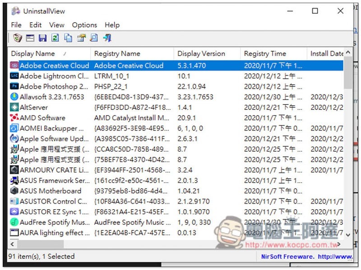The image size is (361, 270).
Task: Click the ASUSTOR EZ Sync row icon
Action: click(14, 211)
